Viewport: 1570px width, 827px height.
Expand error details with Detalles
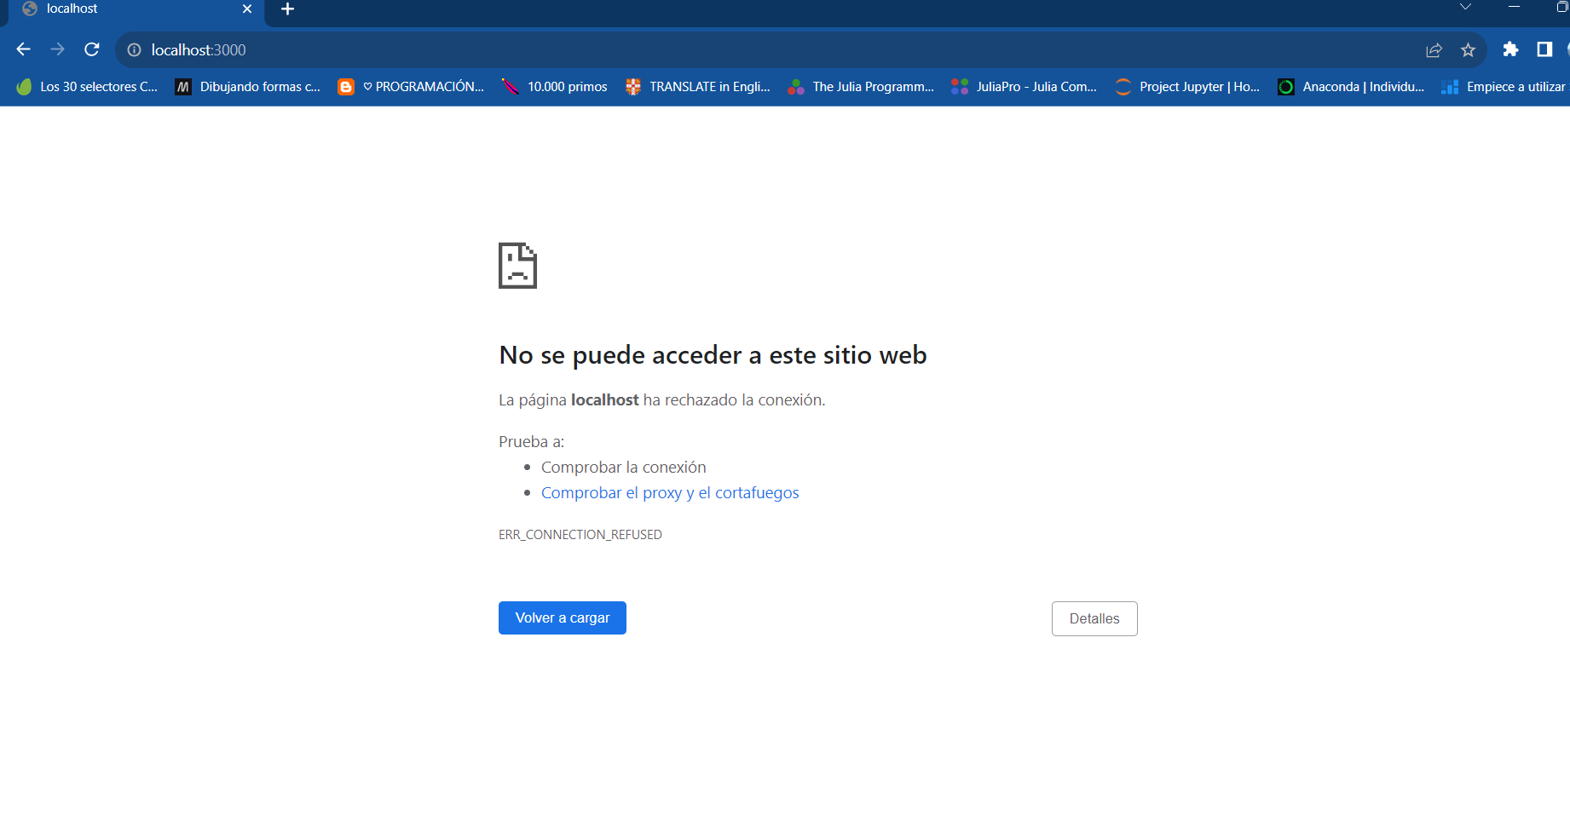click(x=1094, y=618)
